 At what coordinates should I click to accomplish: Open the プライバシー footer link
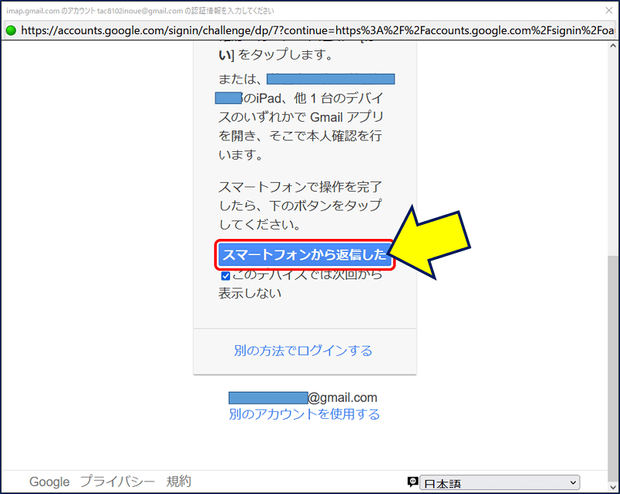click(118, 482)
